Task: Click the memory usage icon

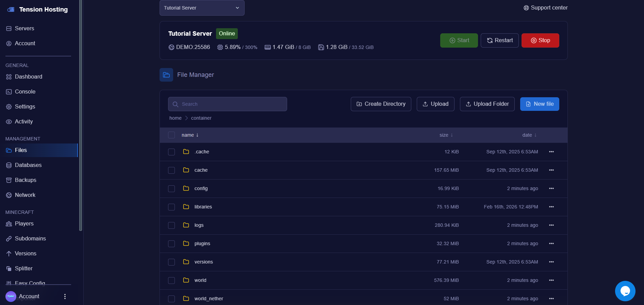Action: (x=268, y=47)
